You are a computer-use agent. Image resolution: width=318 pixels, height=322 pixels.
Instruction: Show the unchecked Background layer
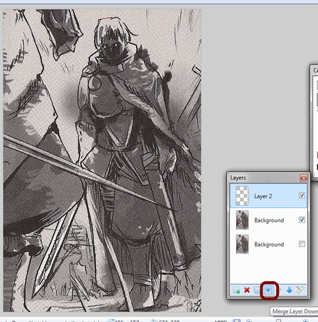pyautogui.click(x=302, y=244)
